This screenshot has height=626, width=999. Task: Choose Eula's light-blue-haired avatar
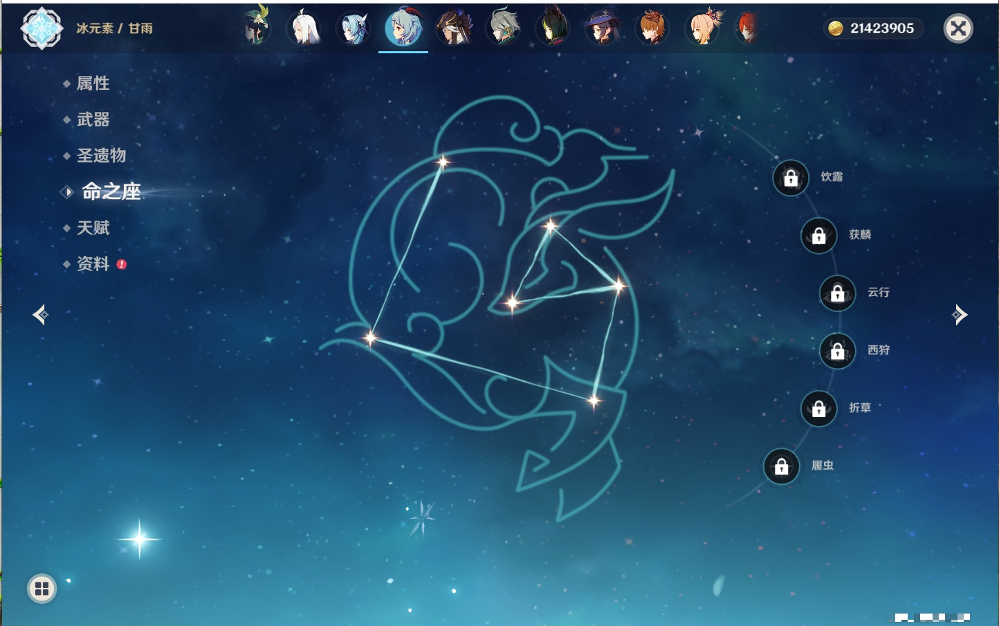[x=354, y=28]
